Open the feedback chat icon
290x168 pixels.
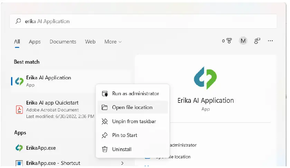tap(257, 41)
